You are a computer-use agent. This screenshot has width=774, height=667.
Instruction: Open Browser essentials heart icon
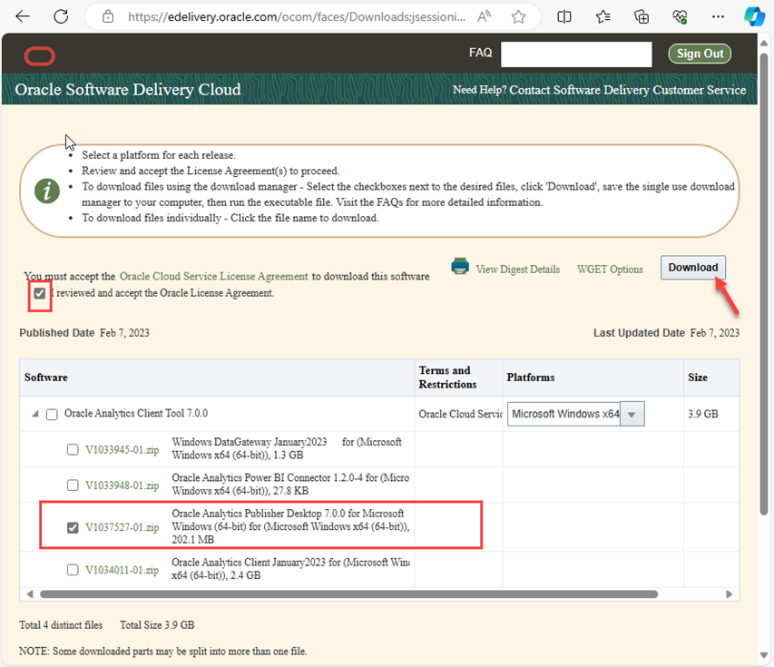point(680,16)
